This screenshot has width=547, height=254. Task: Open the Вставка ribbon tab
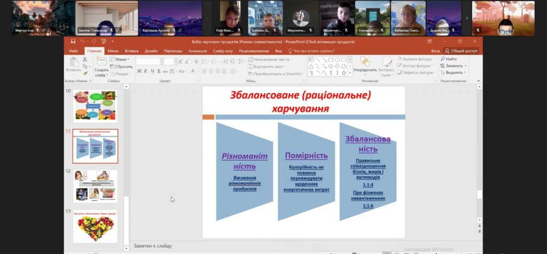click(x=131, y=51)
